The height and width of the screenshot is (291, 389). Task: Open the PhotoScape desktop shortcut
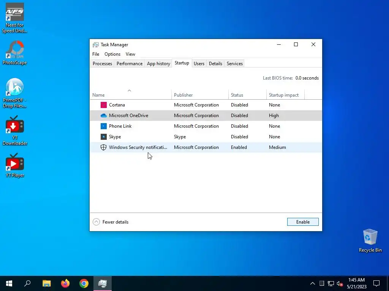click(15, 53)
